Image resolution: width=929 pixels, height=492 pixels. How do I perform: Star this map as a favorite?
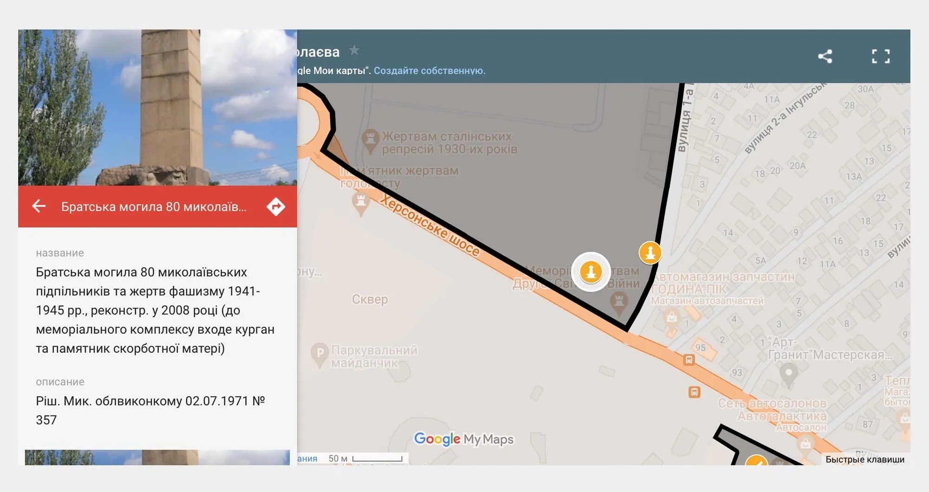pos(354,50)
